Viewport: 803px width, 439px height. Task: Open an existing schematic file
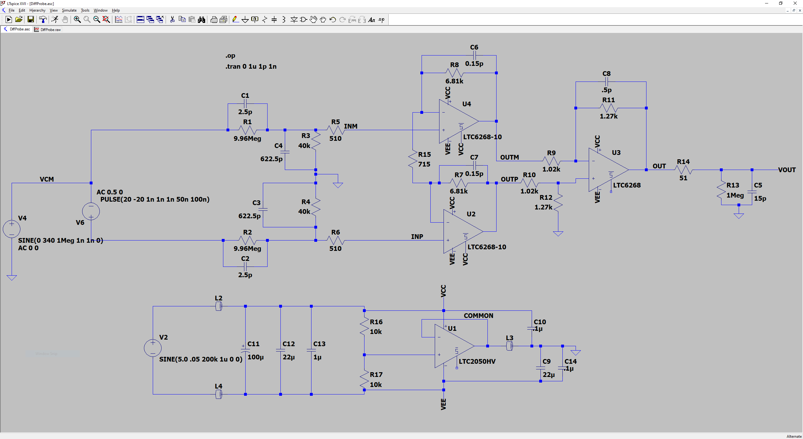click(x=18, y=19)
